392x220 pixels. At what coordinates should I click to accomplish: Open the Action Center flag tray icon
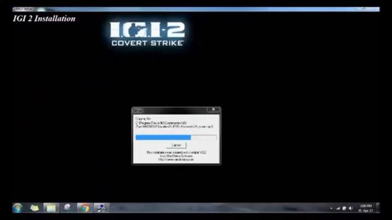344,208
